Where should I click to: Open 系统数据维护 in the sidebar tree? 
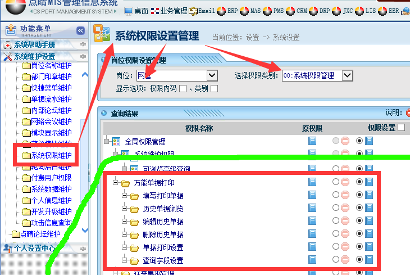coord(47,189)
